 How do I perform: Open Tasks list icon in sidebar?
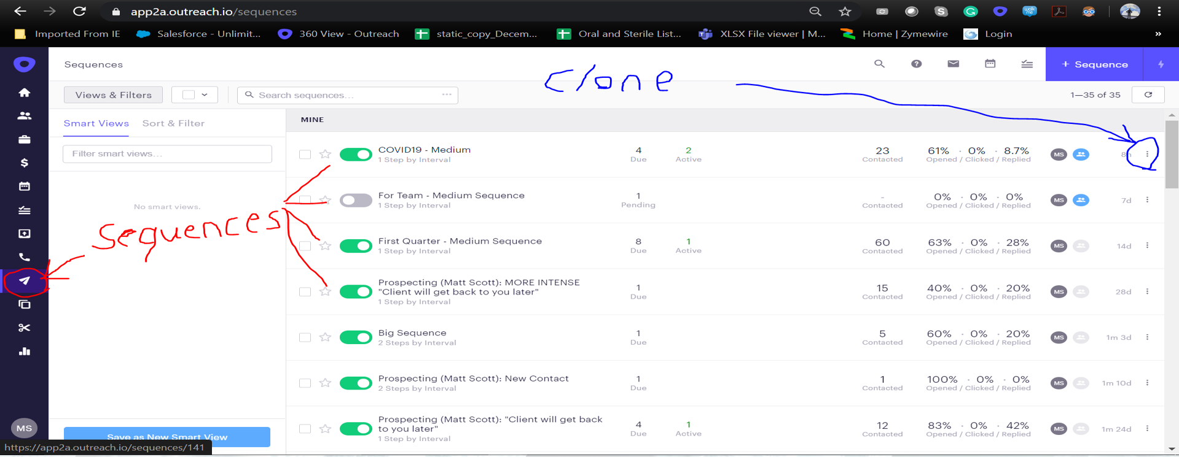25,210
